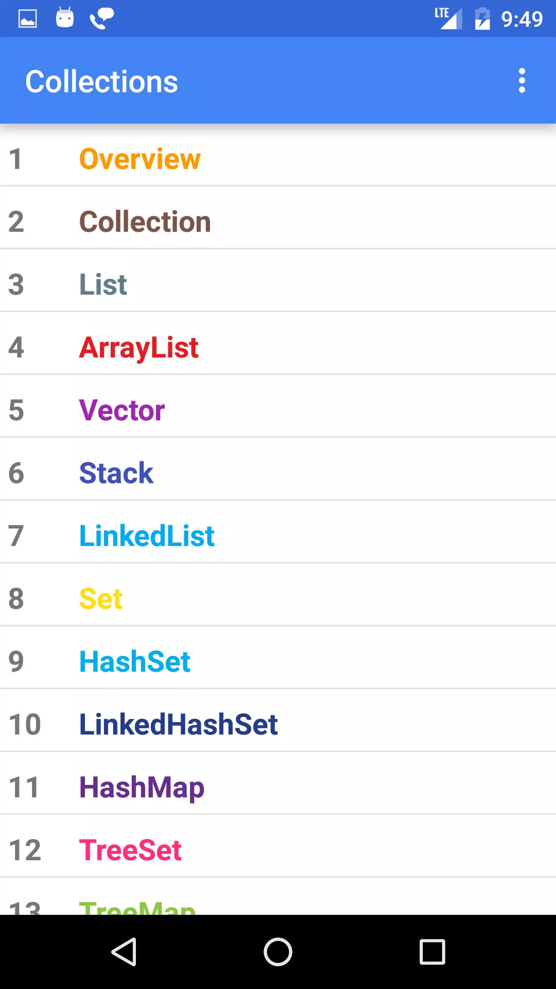This screenshot has width=556, height=989.
Task: Open the Overview topic
Action: click(278, 159)
